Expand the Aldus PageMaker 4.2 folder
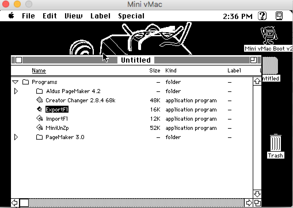 coord(16,91)
